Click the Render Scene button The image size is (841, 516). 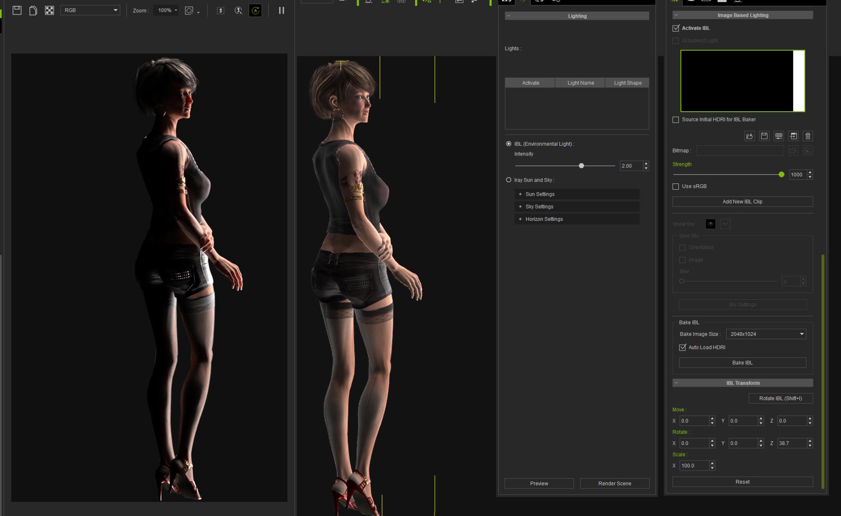(x=614, y=483)
